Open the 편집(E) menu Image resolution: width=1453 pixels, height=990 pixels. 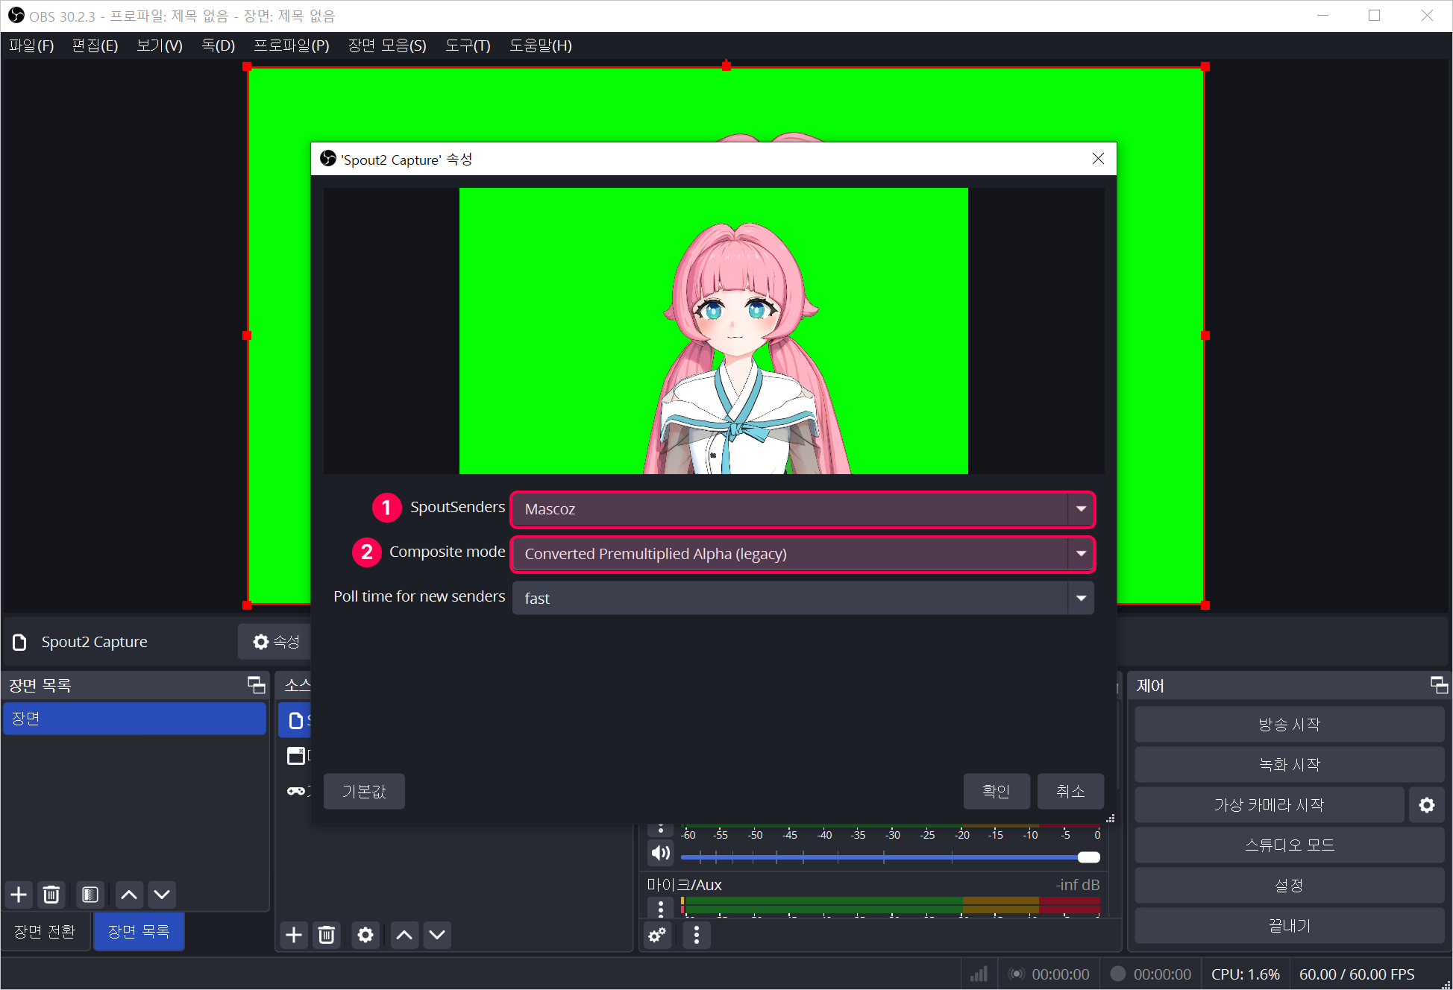coord(95,45)
